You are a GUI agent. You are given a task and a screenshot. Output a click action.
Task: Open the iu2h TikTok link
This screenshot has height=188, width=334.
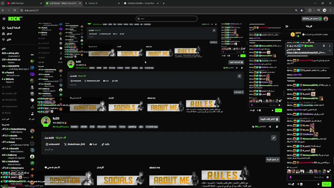[x=105, y=144]
